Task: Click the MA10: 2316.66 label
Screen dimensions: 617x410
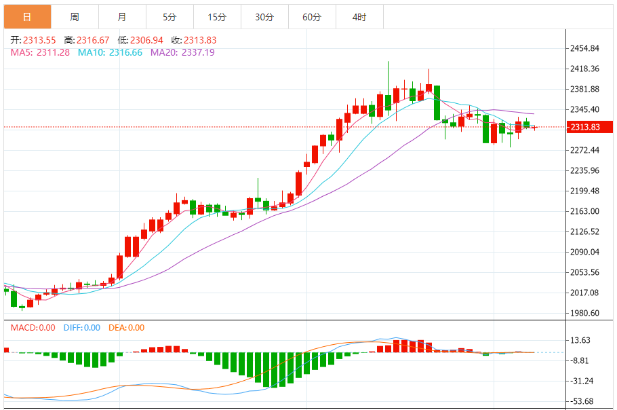Action: point(110,52)
